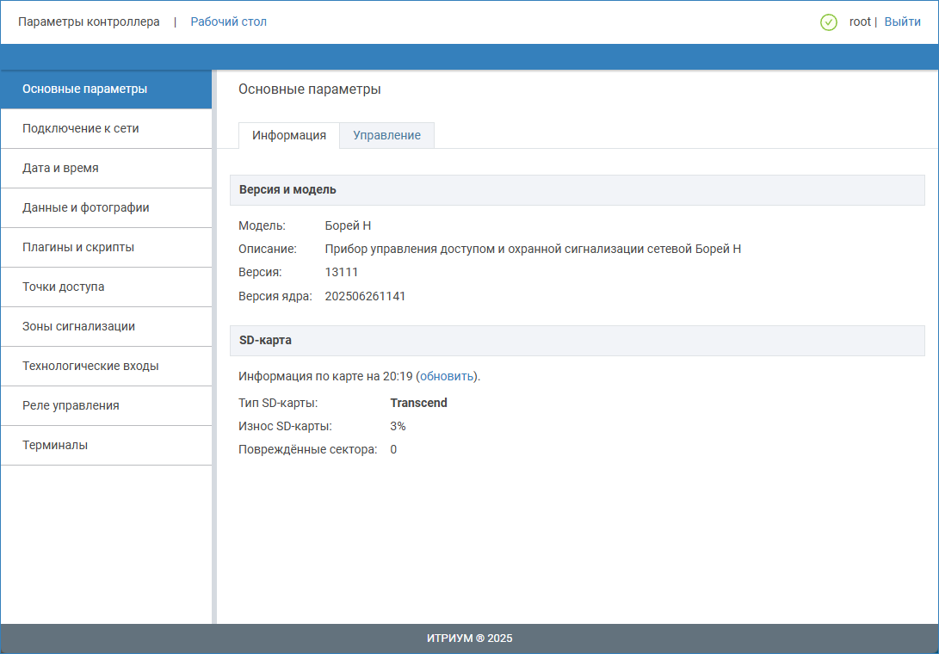Click the Повреждённые сектора label
Screen dimensions: 939x654
pos(308,450)
